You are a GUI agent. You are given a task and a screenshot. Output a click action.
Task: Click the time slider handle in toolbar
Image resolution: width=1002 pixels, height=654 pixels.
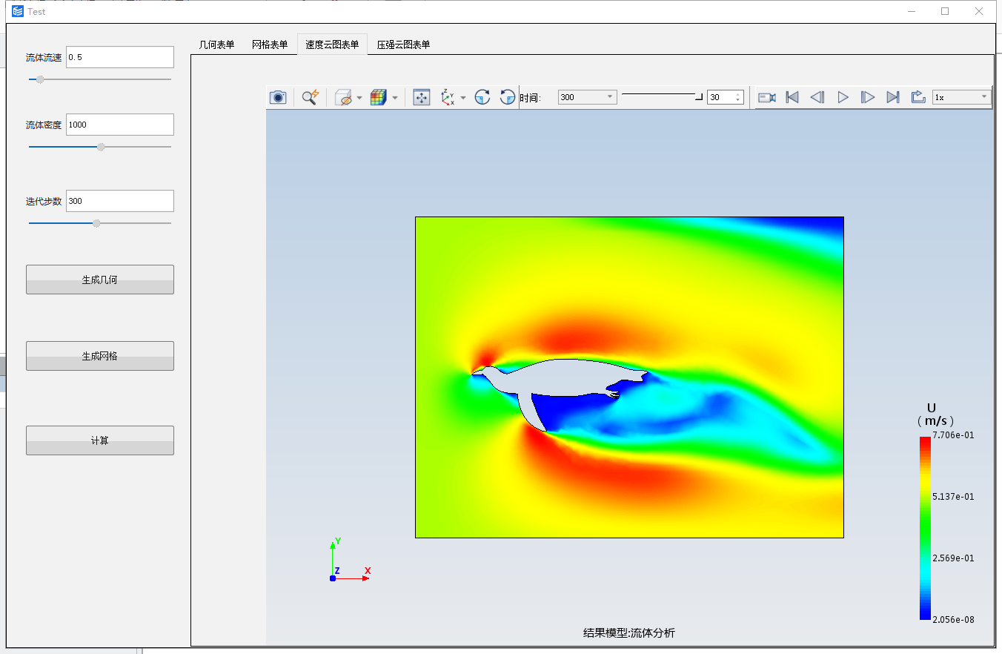699,96
